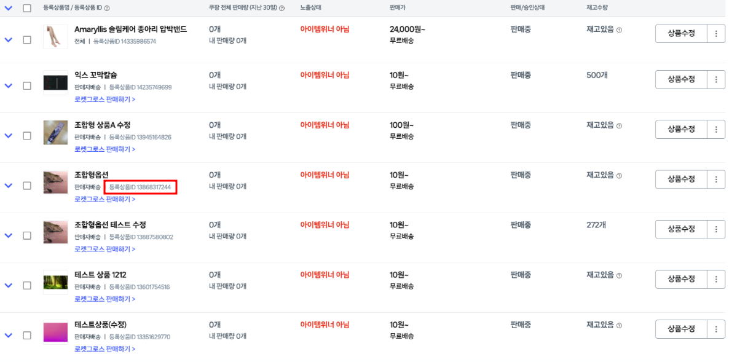Expand the Amaryllis 슬림케어 product row
The image size is (729, 362).
coord(8,40)
